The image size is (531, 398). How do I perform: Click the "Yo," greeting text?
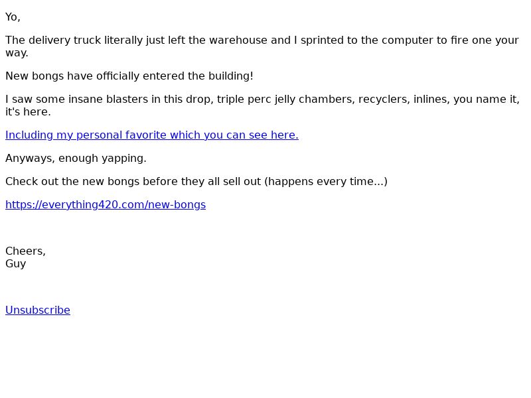tap(13, 17)
